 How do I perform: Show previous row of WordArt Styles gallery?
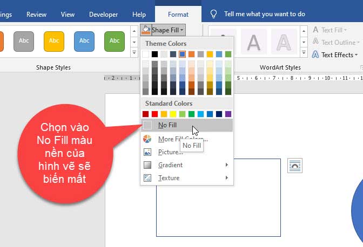click(304, 31)
